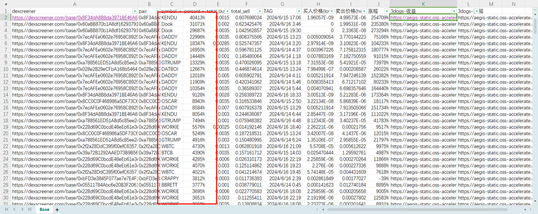The height and width of the screenshot is (214, 538).
Task: Open filter dropdown for 卖出价格 column
Action: (364, 10)
